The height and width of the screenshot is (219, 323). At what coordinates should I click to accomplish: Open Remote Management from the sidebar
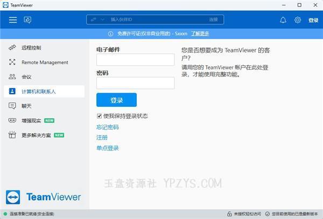[x=44, y=63]
